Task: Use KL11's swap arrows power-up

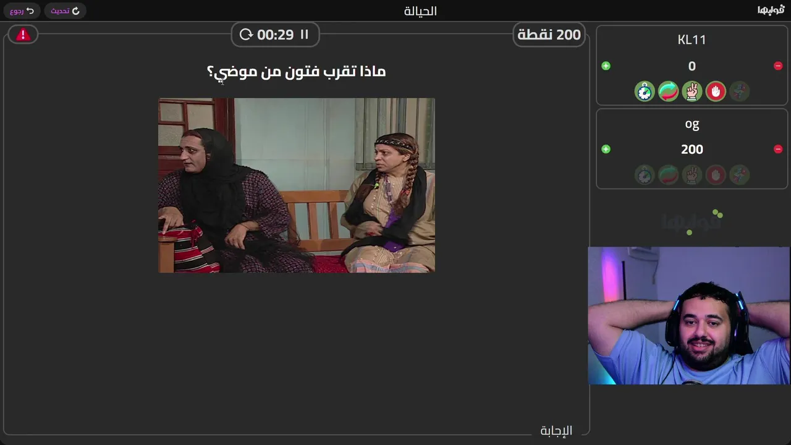Action: (x=668, y=91)
